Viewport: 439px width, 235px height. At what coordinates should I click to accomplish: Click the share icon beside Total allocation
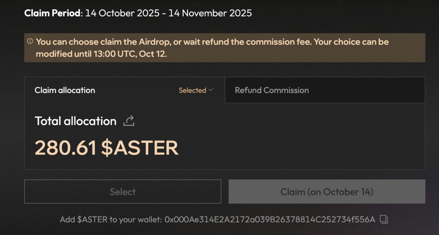tap(129, 121)
